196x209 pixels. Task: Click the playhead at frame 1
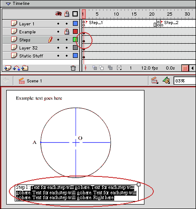pyautogui.click(x=84, y=14)
